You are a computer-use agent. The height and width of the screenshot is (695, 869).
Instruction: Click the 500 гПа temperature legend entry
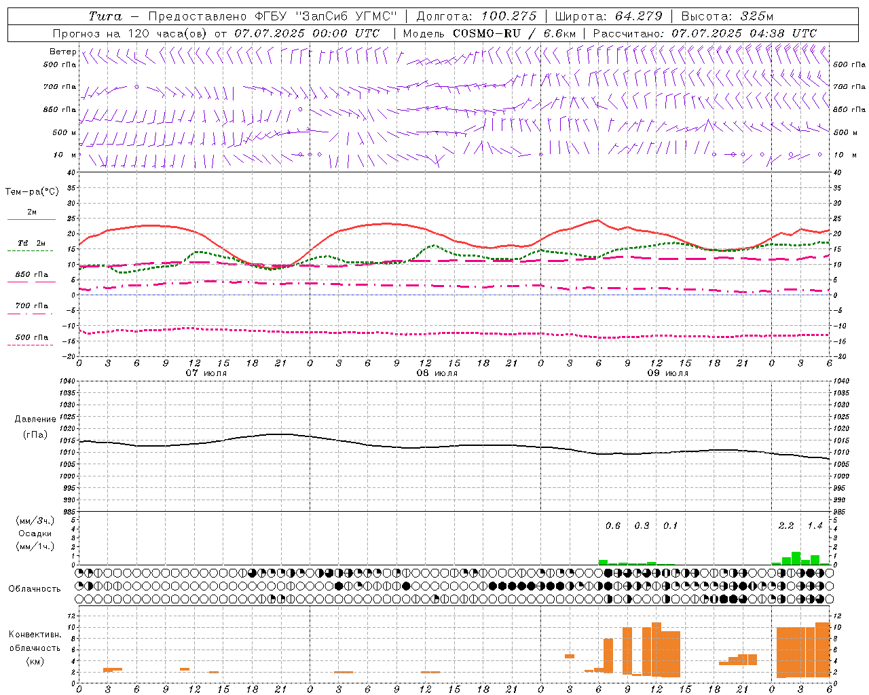32,337
